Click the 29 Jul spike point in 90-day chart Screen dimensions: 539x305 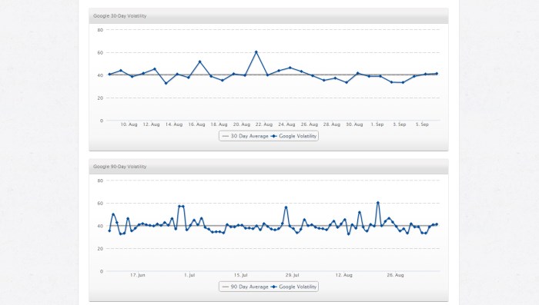(286, 207)
